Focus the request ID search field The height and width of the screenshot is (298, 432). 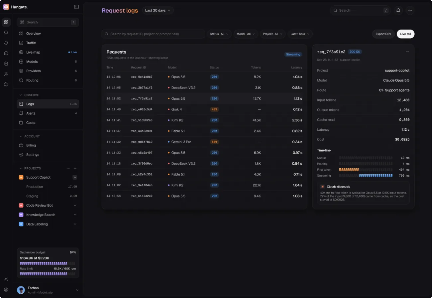[x=153, y=34]
